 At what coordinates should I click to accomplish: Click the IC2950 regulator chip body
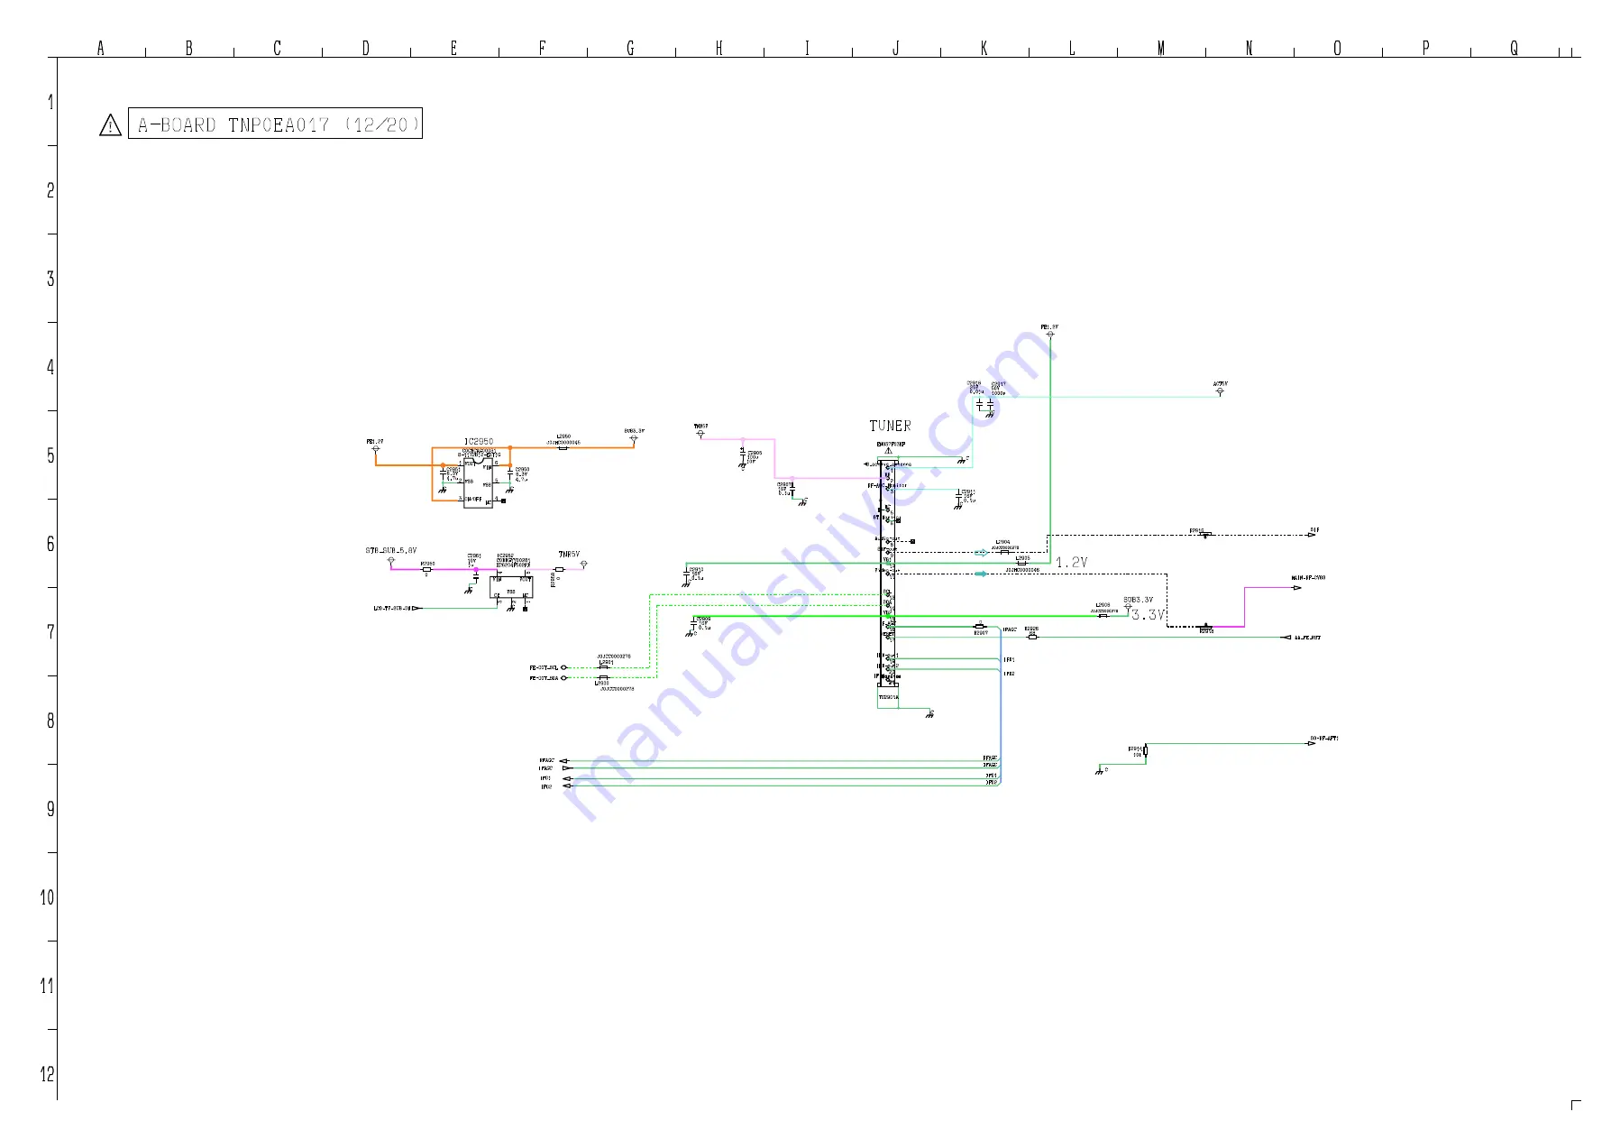pyautogui.click(x=478, y=482)
